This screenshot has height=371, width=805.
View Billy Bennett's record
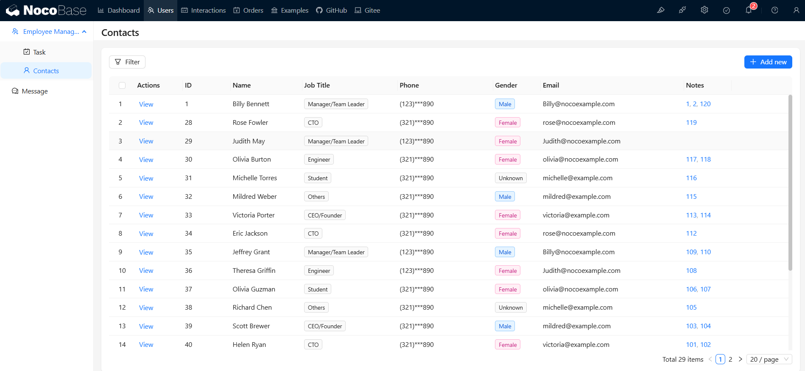146,104
